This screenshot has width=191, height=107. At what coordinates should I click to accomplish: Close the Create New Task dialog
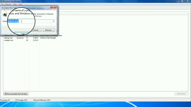pos(53,7)
